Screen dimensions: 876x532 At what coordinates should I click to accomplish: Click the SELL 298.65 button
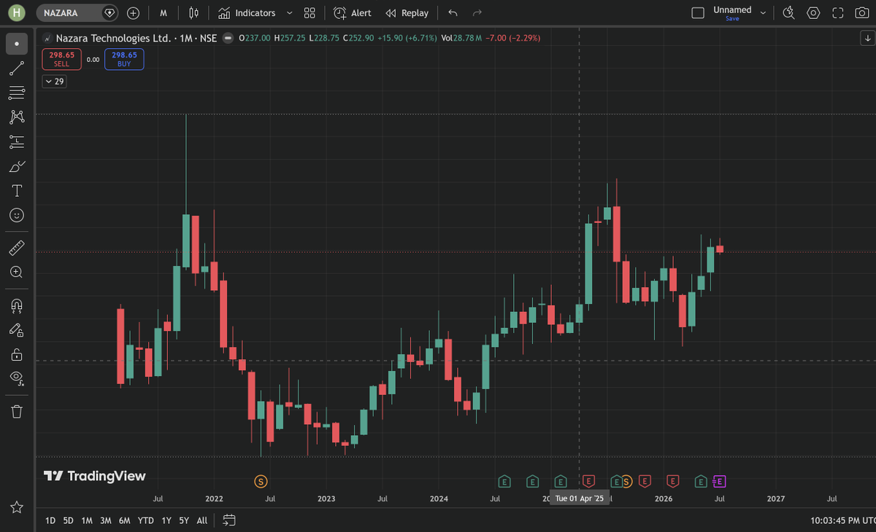point(61,59)
